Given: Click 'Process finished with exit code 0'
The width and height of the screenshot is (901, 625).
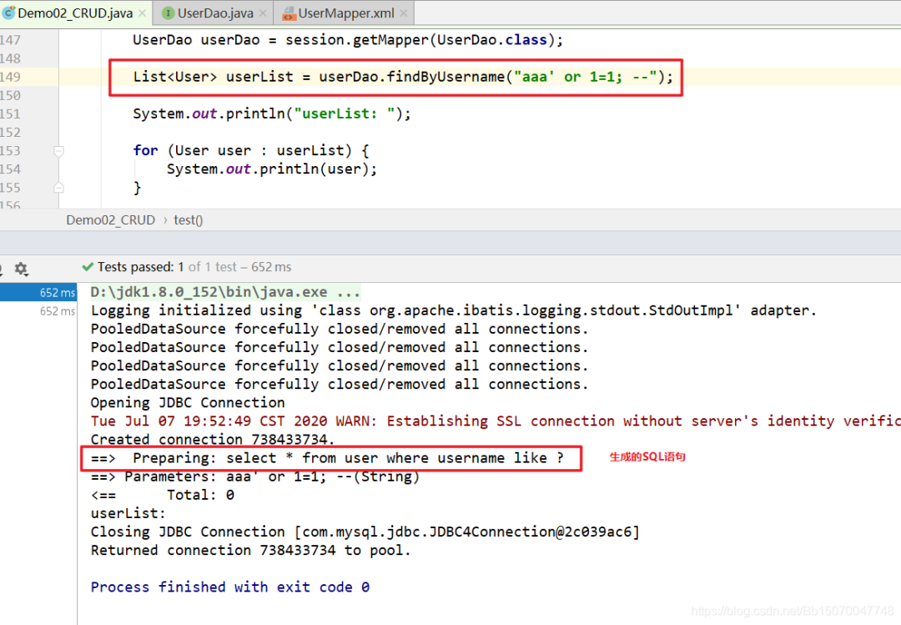Looking at the screenshot, I should 230,587.
